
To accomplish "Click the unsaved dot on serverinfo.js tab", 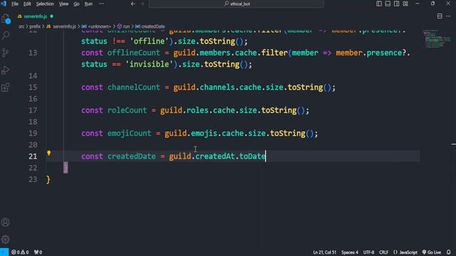I will (x=52, y=16).
